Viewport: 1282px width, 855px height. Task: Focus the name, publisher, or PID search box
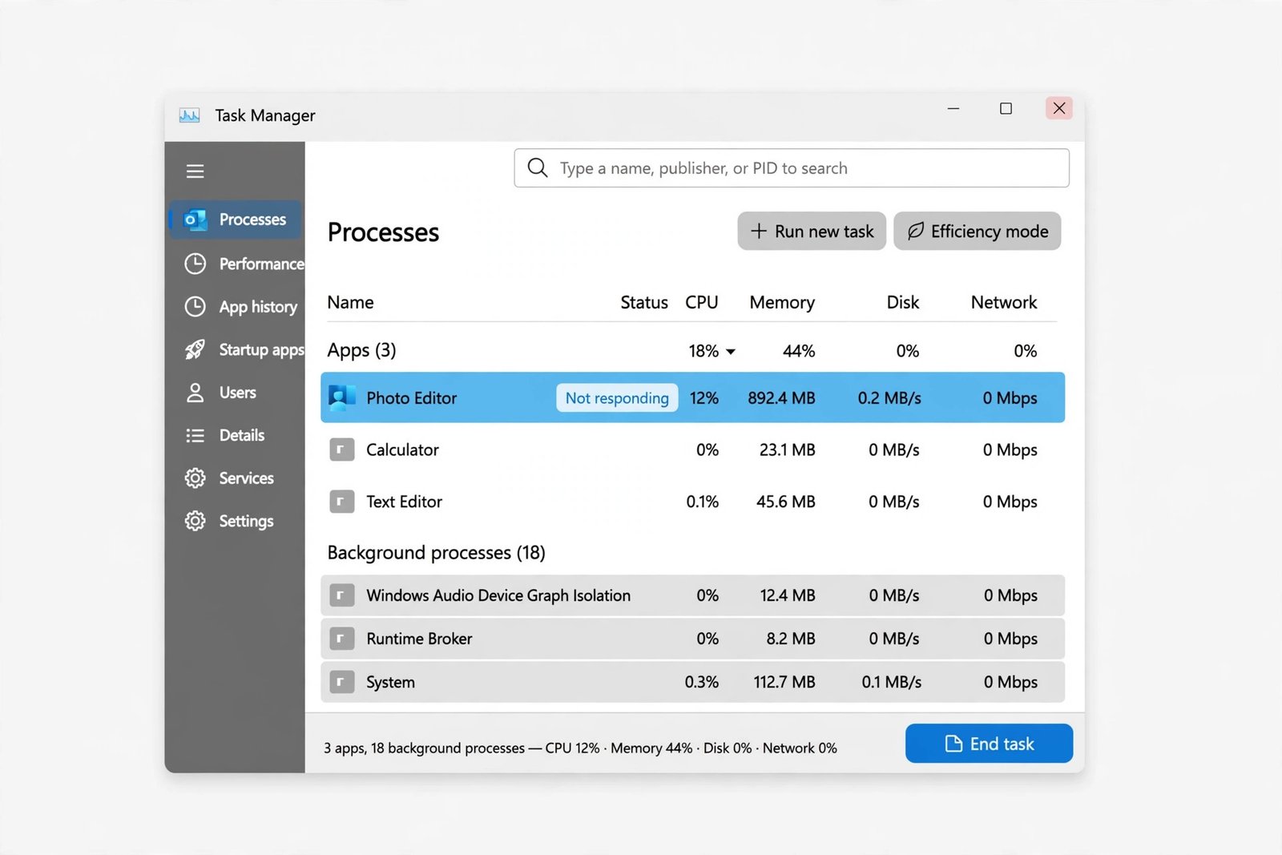tap(792, 167)
